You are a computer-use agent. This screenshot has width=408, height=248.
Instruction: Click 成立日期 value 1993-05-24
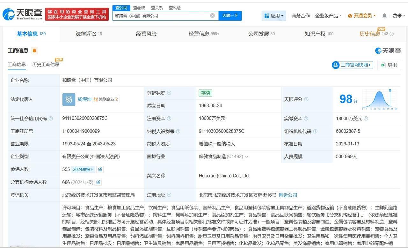point(210,106)
